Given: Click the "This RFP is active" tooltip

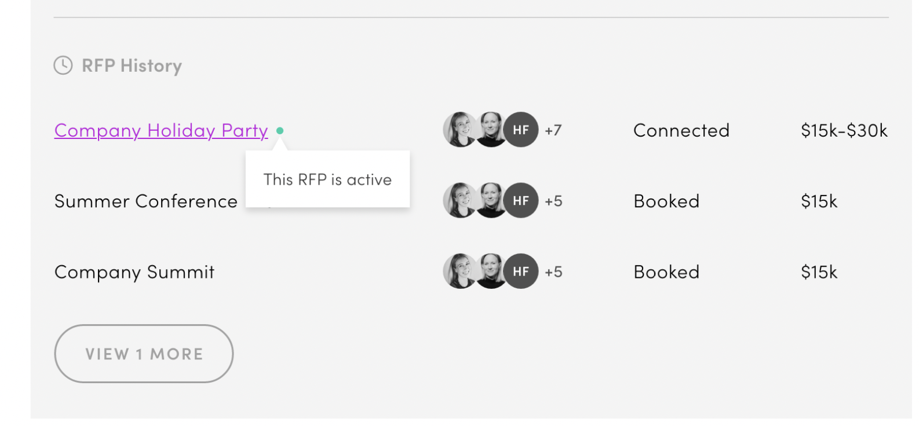Looking at the screenshot, I should (327, 180).
